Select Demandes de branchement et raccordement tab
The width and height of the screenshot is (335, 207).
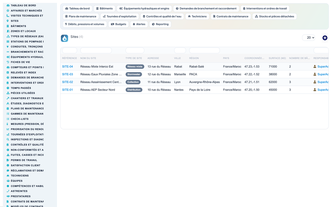point(206,8)
